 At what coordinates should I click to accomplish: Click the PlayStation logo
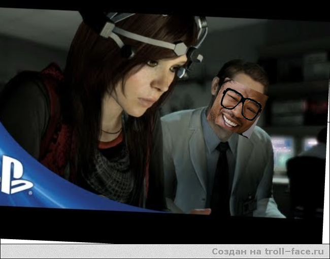(14, 176)
